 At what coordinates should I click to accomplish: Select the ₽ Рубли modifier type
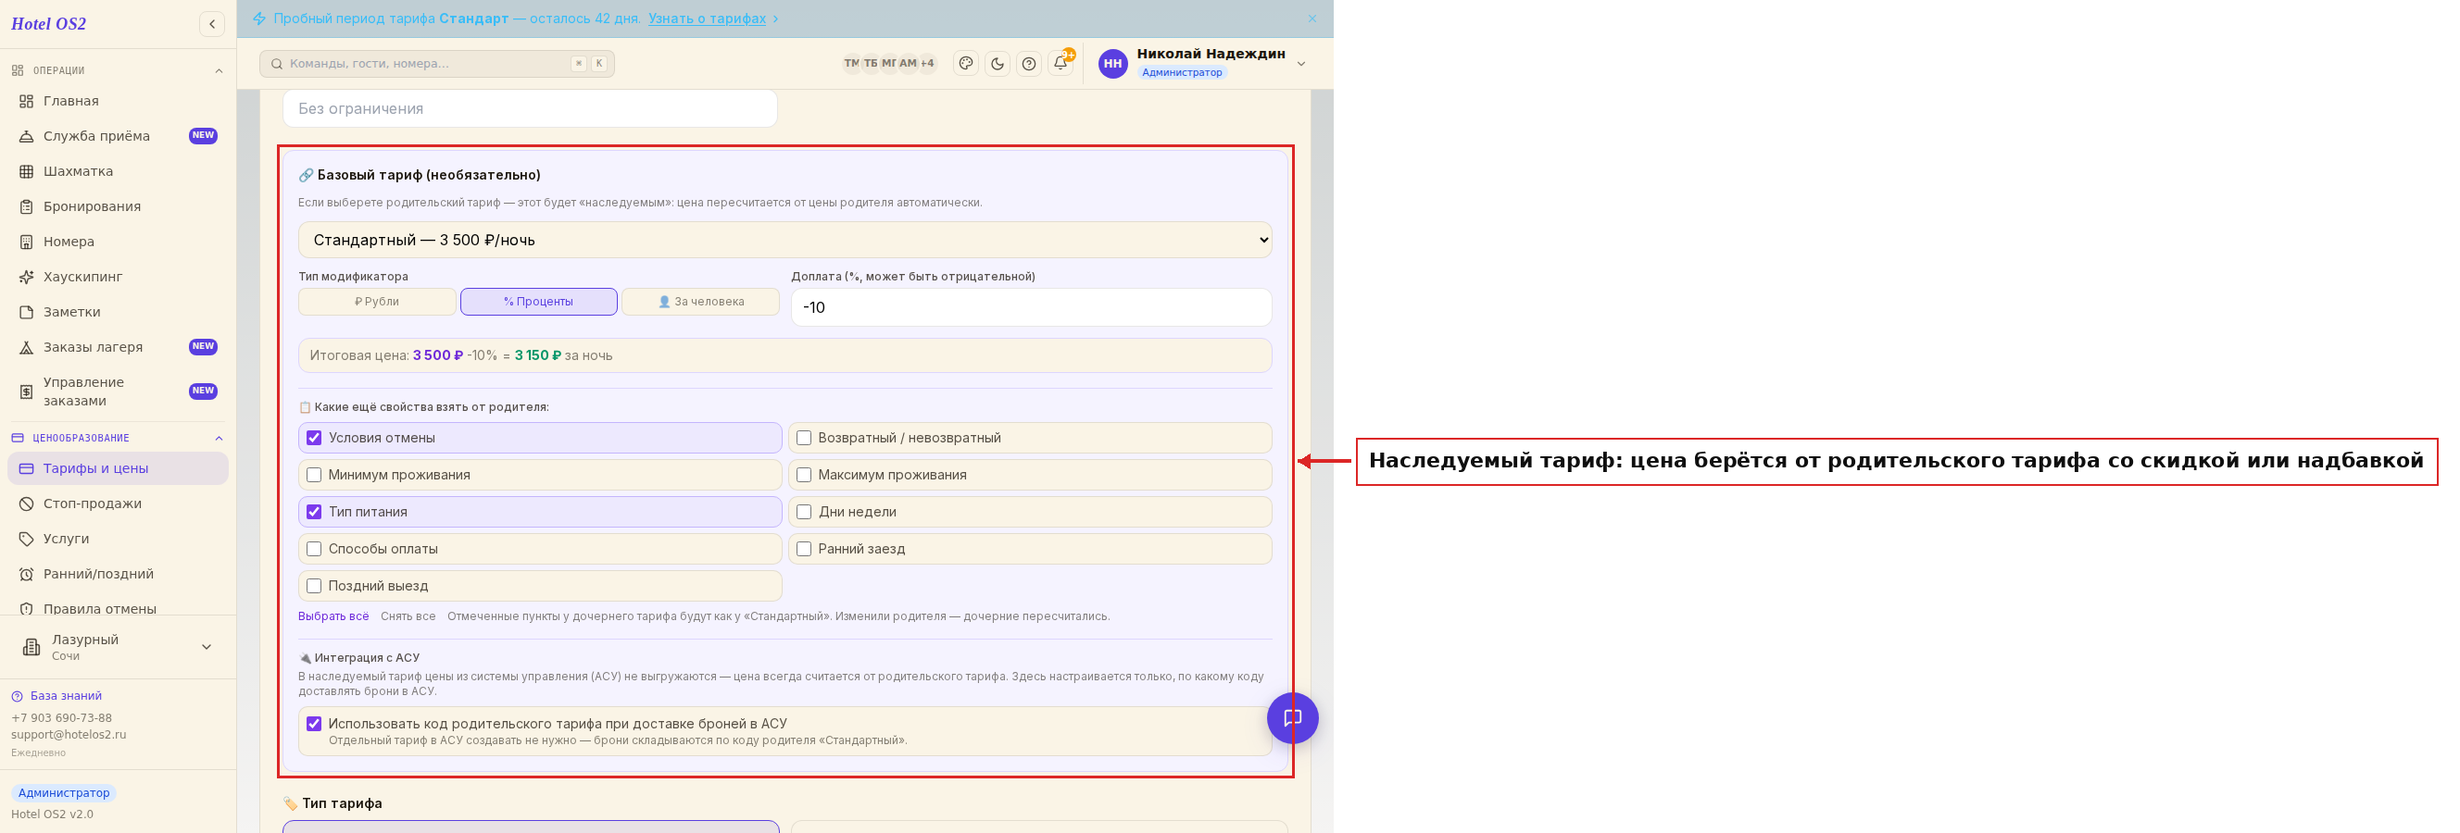pos(377,302)
